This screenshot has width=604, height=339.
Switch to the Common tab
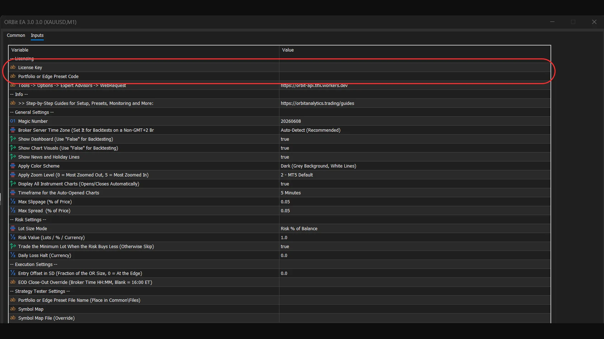click(x=16, y=35)
